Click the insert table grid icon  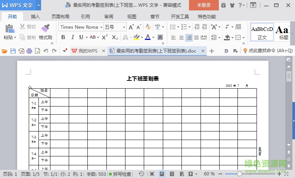(238, 27)
